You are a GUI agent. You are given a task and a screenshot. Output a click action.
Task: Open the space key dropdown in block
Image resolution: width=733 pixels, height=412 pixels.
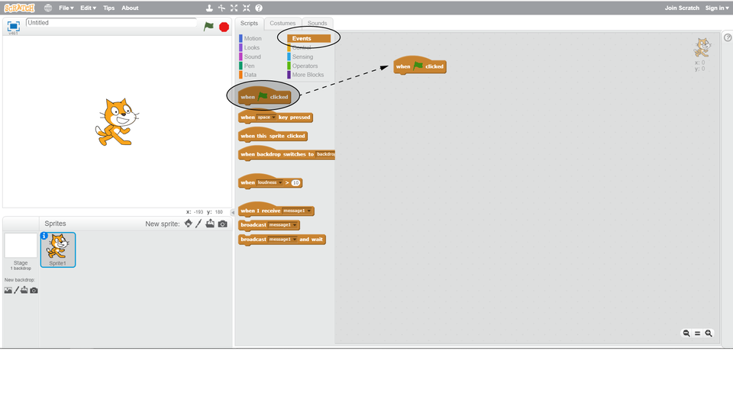(274, 117)
